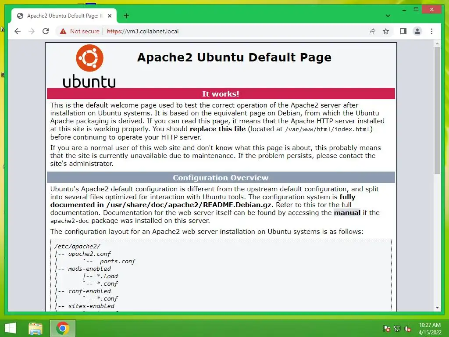Click the ports.conf tree line
The height and width of the screenshot is (337, 449).
118,262
